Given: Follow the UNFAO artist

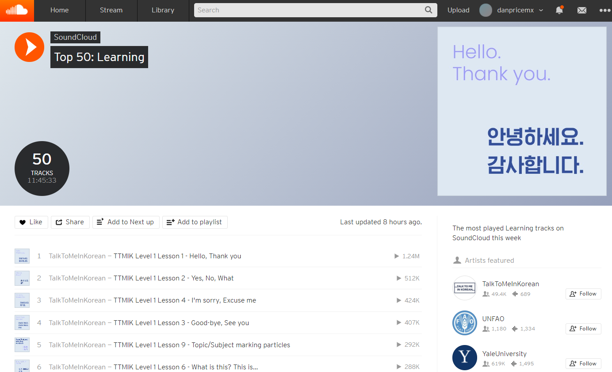Looking at the screenshot, I should click(x=583, y=329).
